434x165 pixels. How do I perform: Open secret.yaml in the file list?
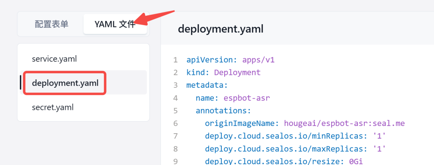(53, 107)
